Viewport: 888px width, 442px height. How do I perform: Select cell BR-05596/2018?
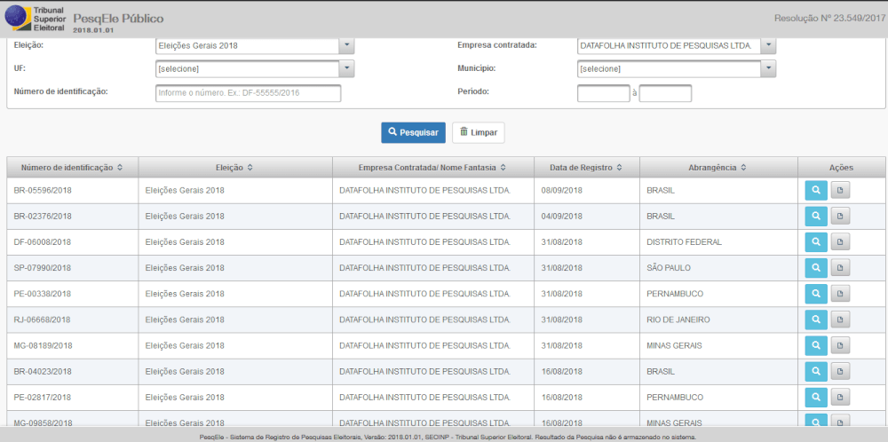(73, 191)
